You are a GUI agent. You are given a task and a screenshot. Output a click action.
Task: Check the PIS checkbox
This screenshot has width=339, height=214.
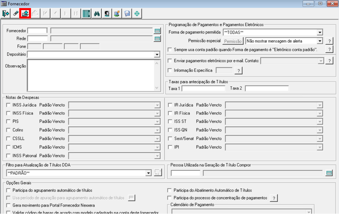(8, 121)
